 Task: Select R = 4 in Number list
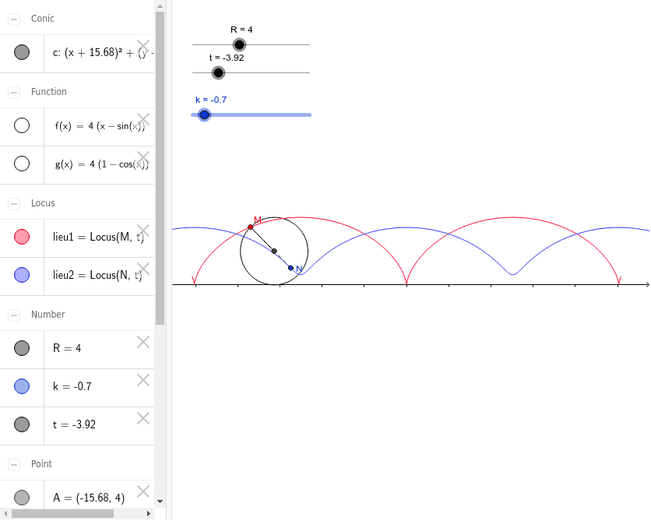(67, 348)
